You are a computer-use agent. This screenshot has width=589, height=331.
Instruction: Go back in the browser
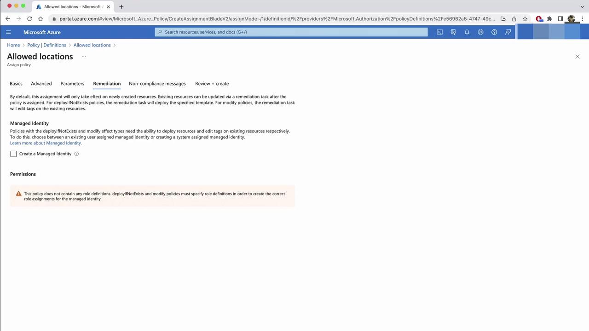[8, 19]
